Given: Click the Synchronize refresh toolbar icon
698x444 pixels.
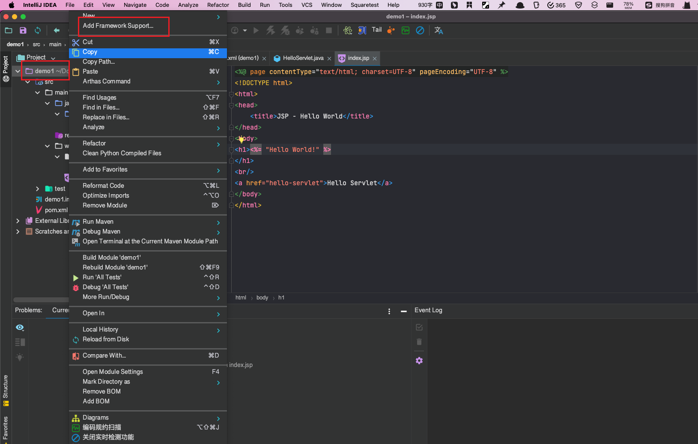Looking at the screenshot, I should pyautogui.click(x=38, y=30).
